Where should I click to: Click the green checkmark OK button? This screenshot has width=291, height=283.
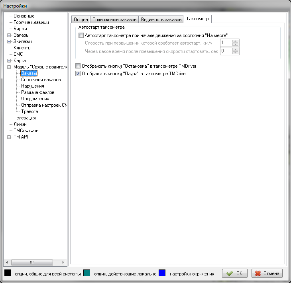tap(234, 273)
